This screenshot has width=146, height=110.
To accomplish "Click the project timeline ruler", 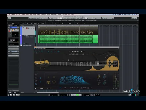I will pyautogui.click(x=68, y=26).
